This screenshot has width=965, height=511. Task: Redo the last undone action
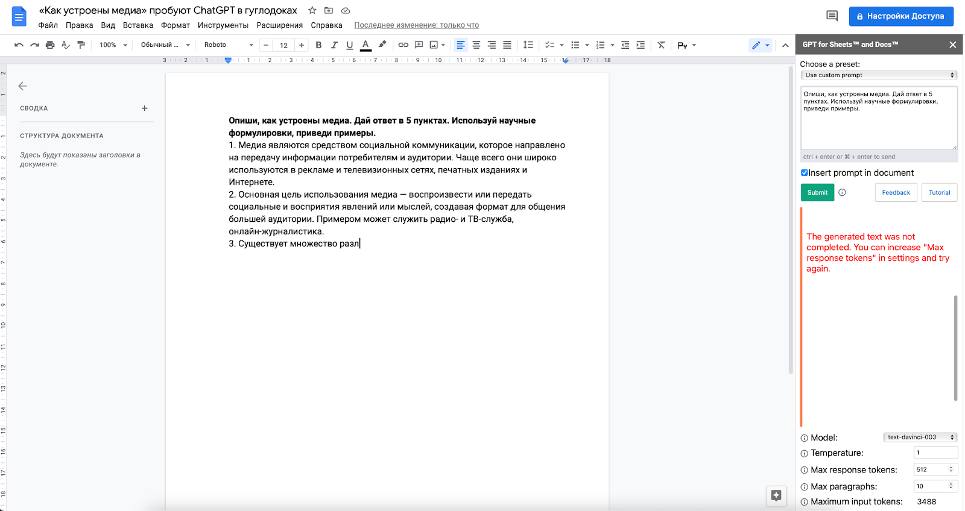pyautogui.click(x=34, y=45)
